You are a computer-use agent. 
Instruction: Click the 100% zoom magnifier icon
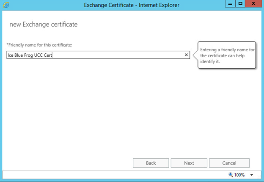pyautogui.click(x=231, y=175)
